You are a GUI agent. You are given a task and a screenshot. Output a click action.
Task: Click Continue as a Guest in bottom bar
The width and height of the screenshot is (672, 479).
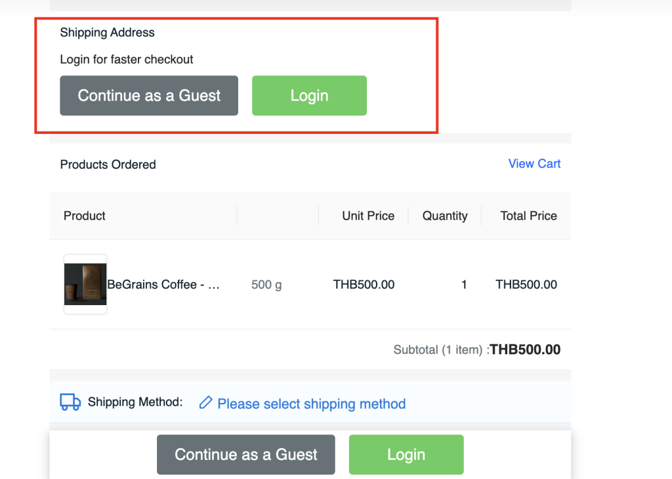(246, 455)
